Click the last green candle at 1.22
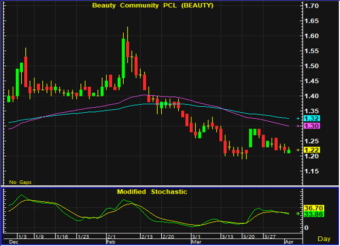The image size is (340, 246). pos(289,151)
